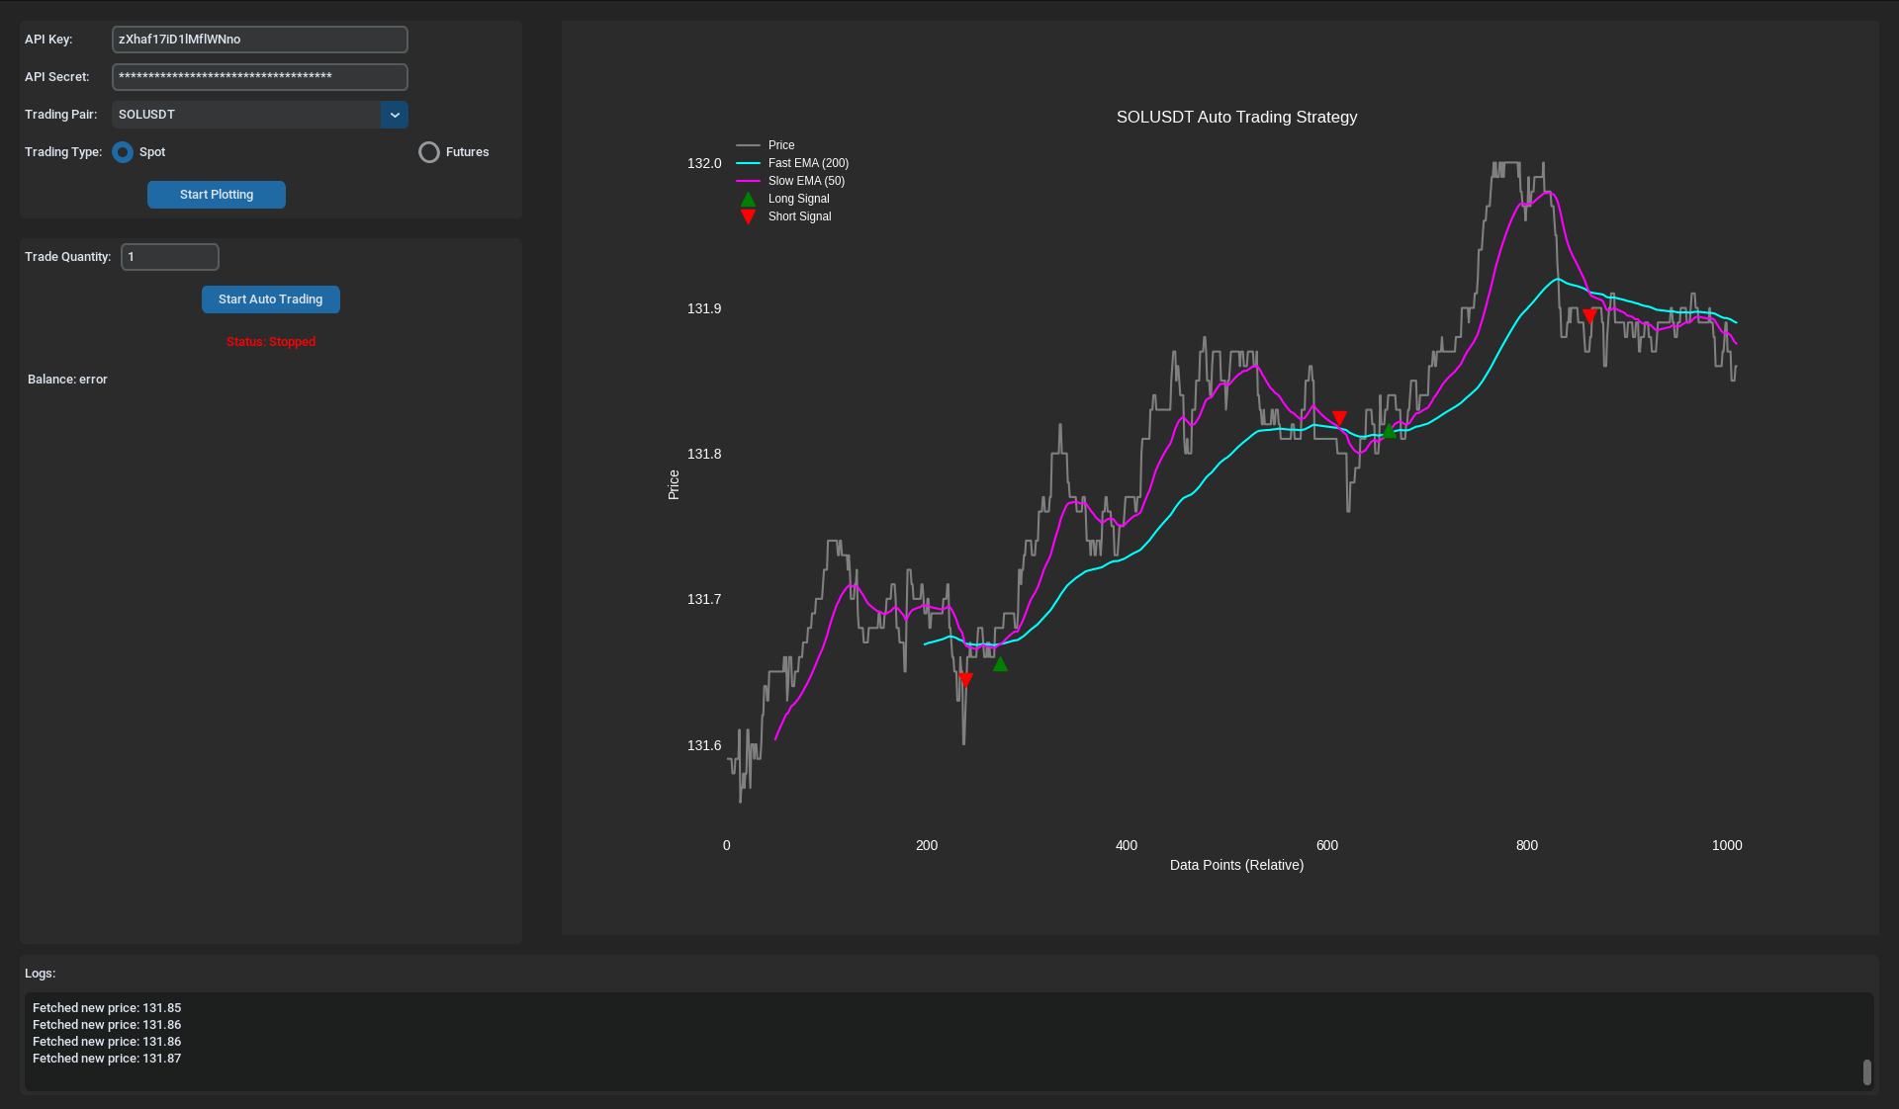This screenshot has height=1109, width=1899.
Task: Click green long marker near data point 270
Action: (x=1000, y=664)
